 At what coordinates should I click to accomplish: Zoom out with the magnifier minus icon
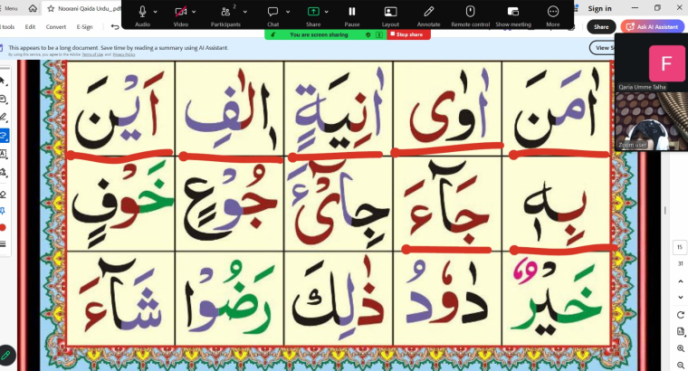pos(680,365)
